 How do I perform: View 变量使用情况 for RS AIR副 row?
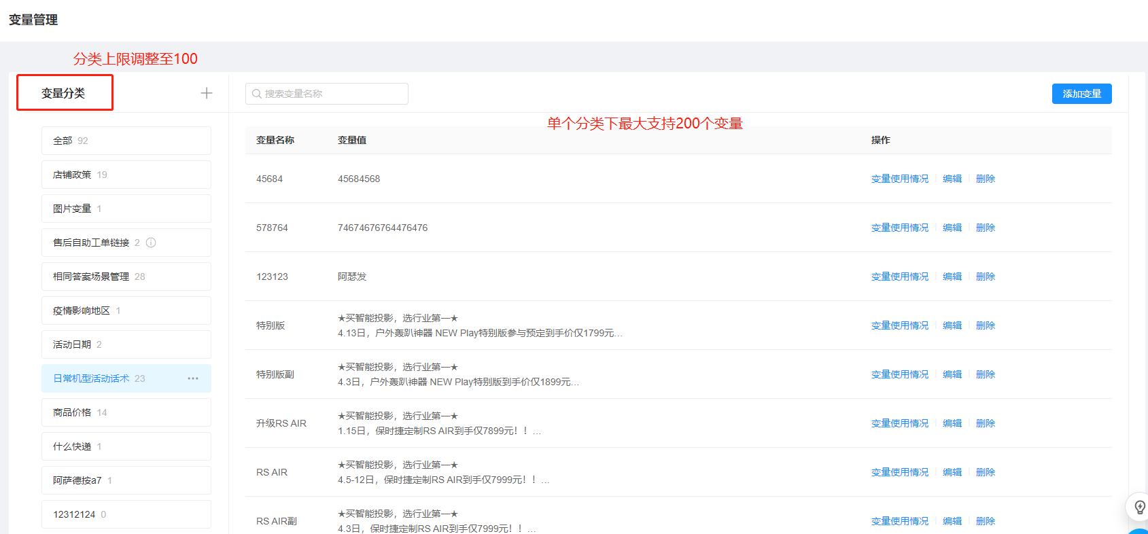coord(900,521)
